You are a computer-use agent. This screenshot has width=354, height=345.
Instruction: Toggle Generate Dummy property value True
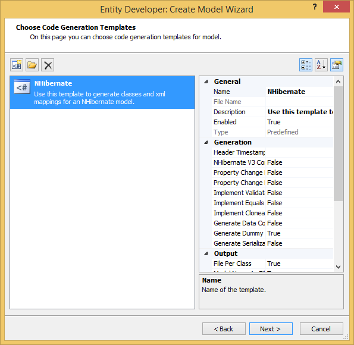[x=299, y=233]
